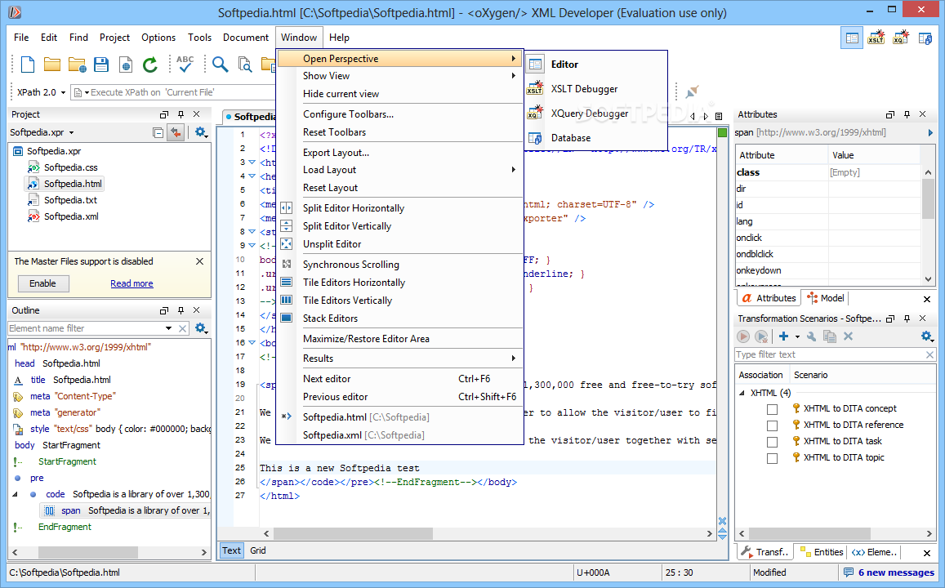The image size is (945, 588).
Task: Click the class attribute value cell
Action: click(875, 172)
